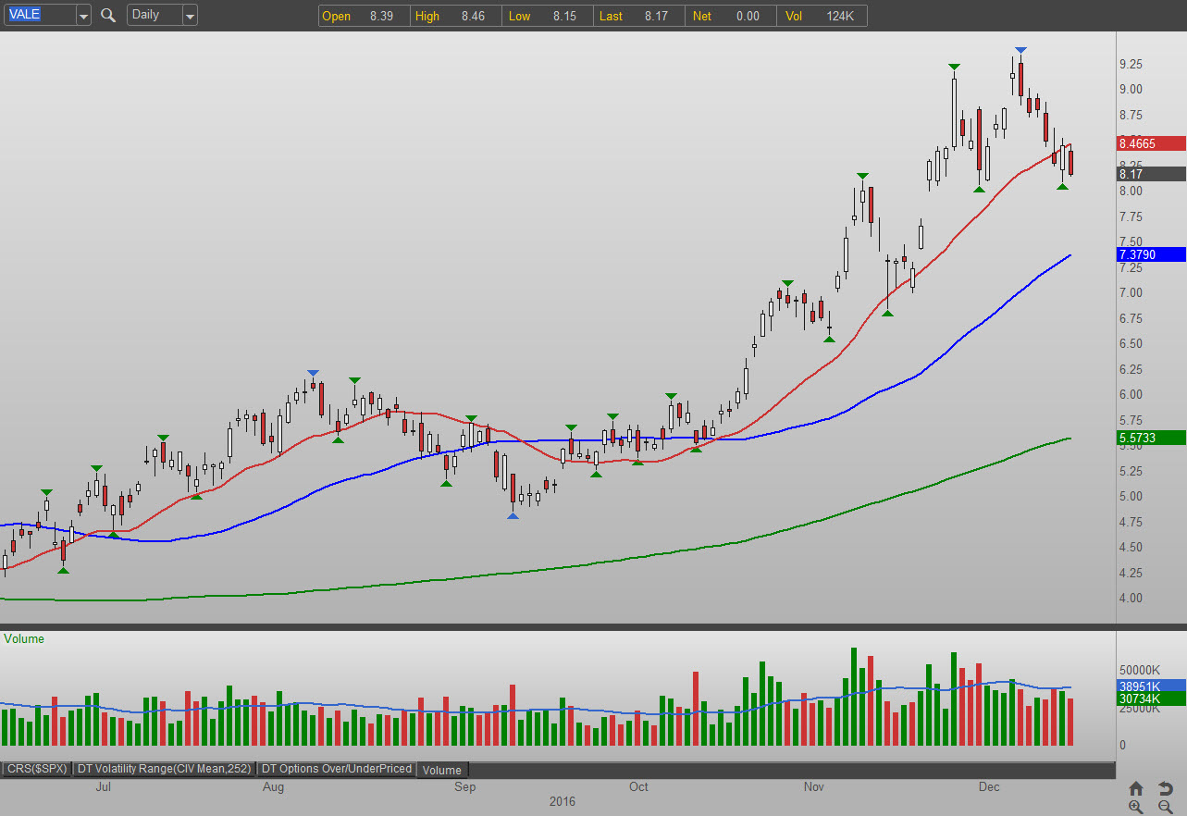Open the DT Volatility Range tab
The image size is (1187, 816).
point(165,769)
